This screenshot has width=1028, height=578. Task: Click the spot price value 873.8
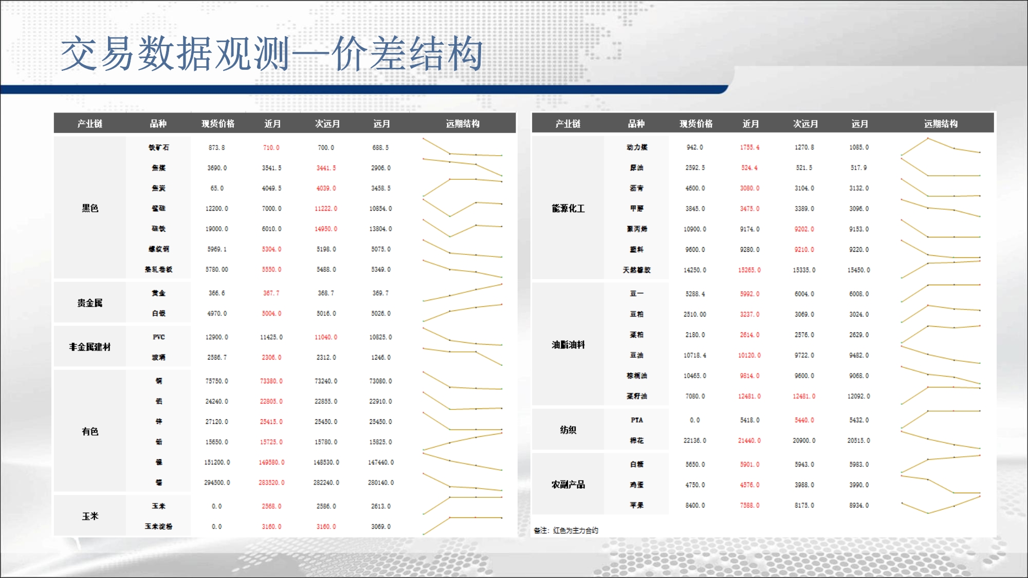[x=217, y=147]
